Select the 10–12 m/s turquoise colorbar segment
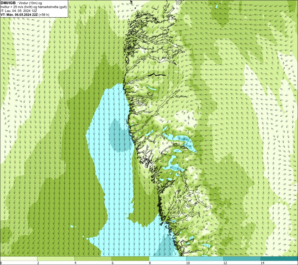 (x=205, y=258)
